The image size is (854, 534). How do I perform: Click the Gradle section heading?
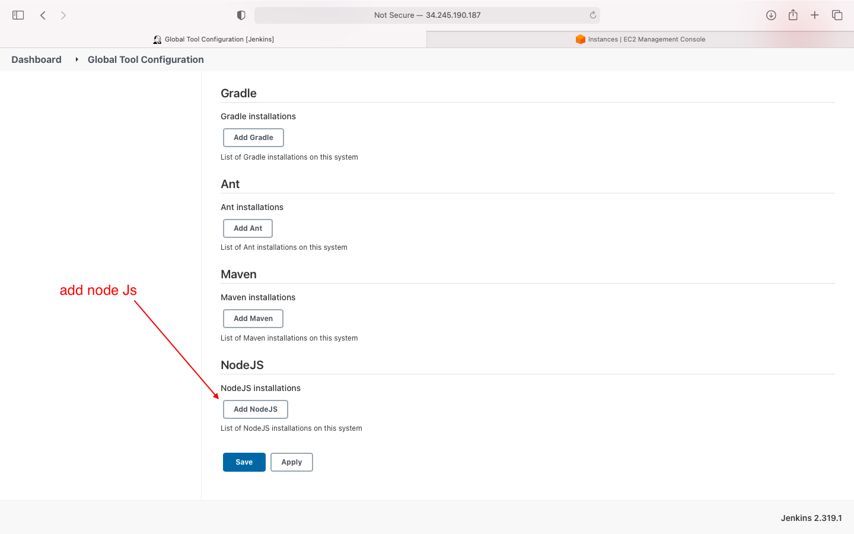[238, 93]
